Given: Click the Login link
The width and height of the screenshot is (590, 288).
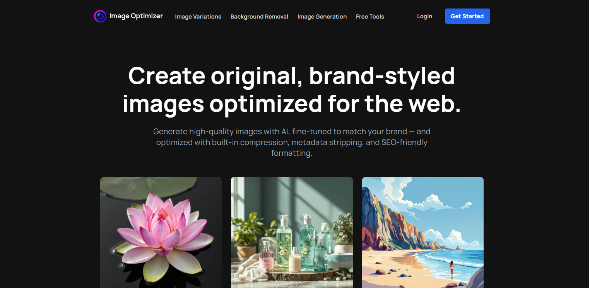Looking at the screenshot, I should 424,16.
